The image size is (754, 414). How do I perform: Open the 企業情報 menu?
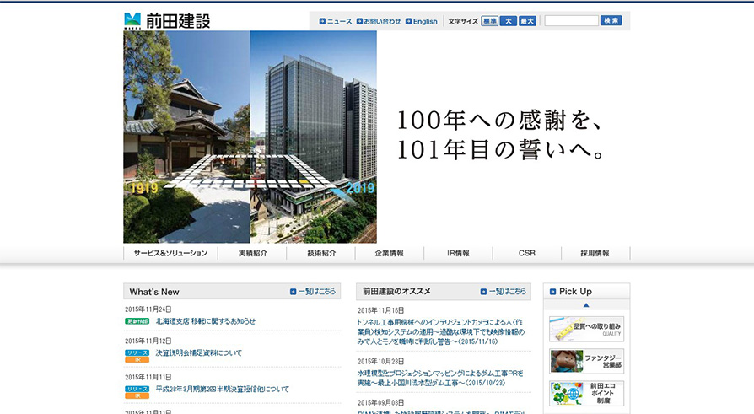point(390,253)
